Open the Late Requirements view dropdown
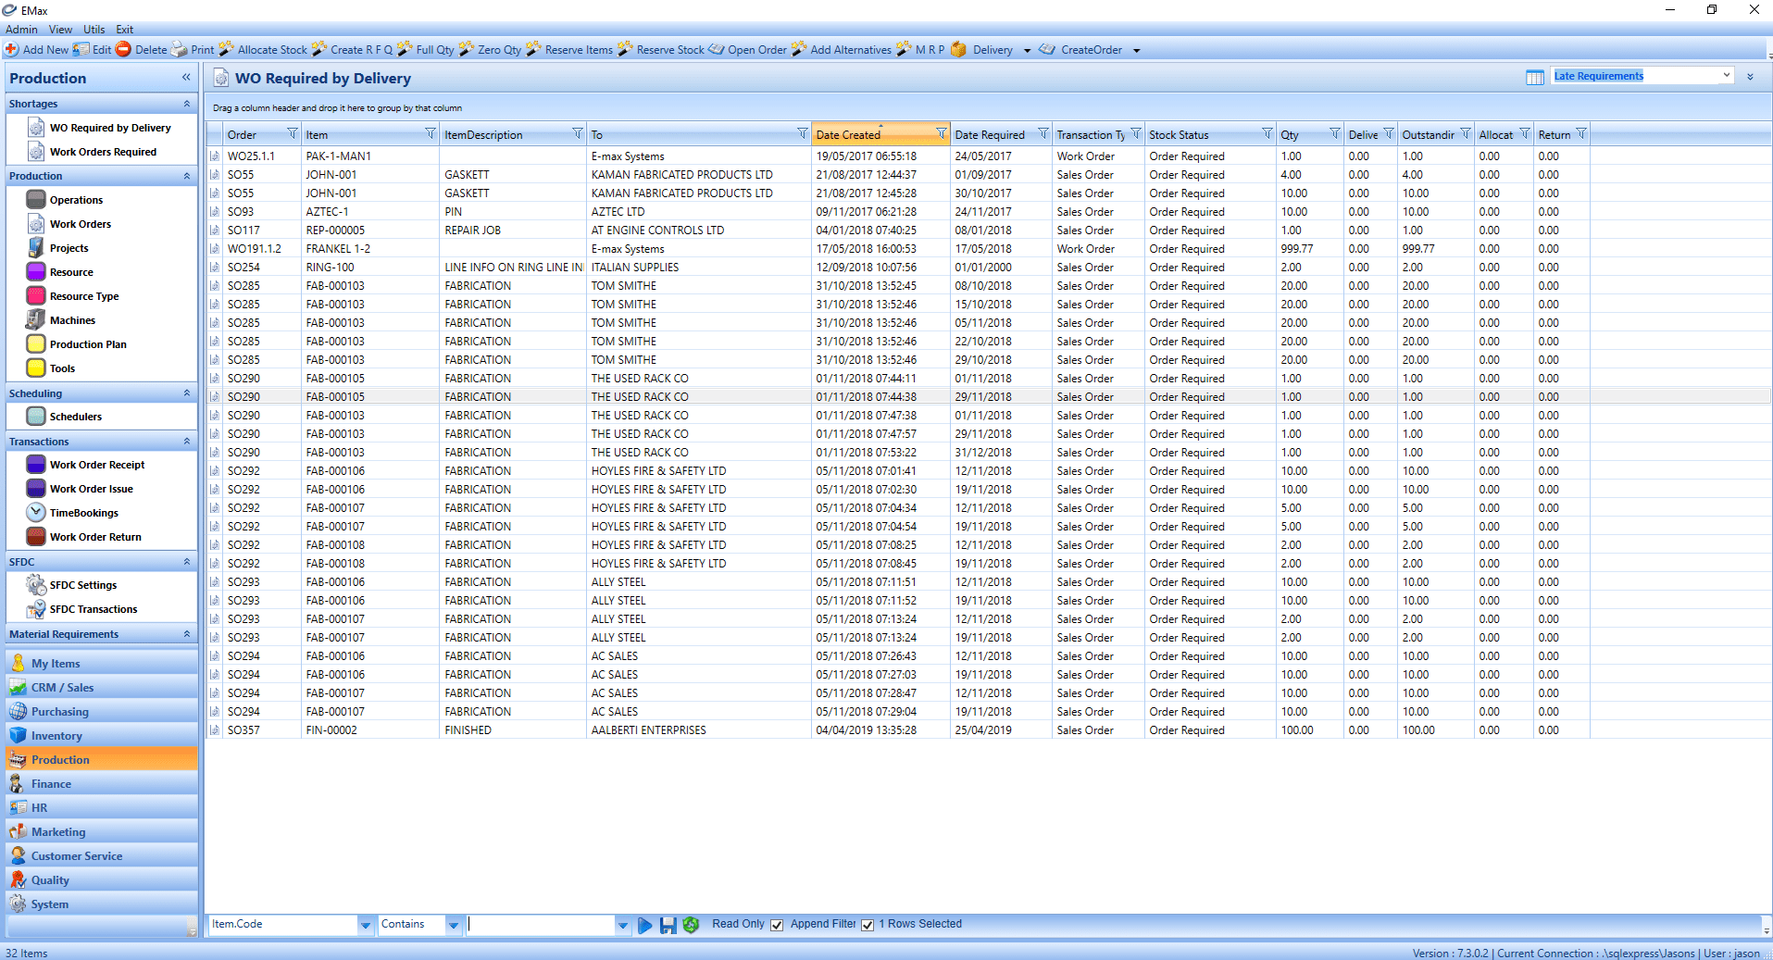 (1727, 76)
